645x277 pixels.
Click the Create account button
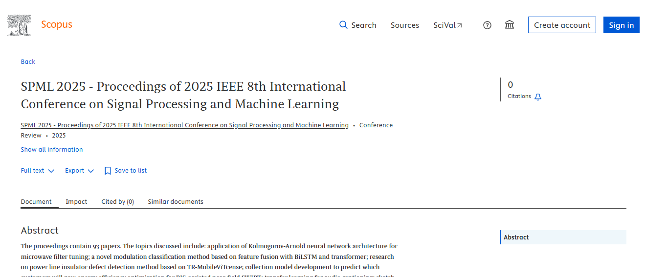[562, 25]
